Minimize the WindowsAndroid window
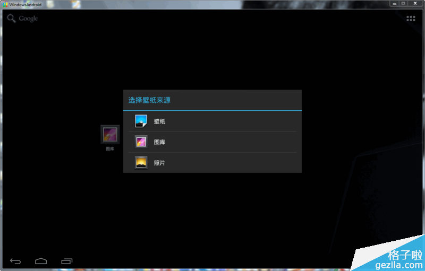Viewport: 425px width, 271px height. 394,4
